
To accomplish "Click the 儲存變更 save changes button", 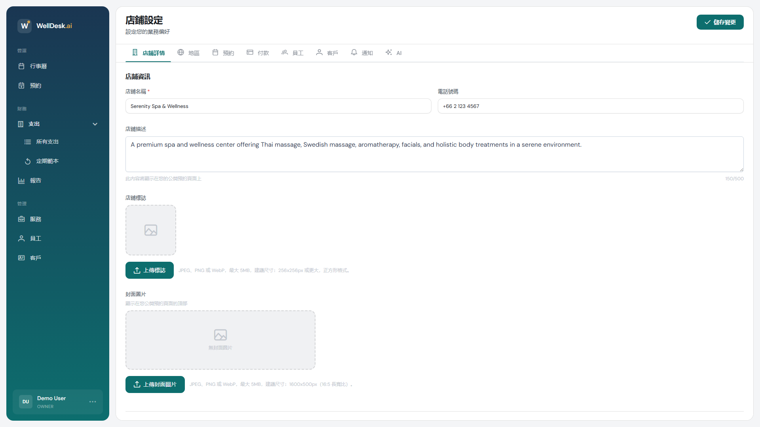I will pos(720,22).
